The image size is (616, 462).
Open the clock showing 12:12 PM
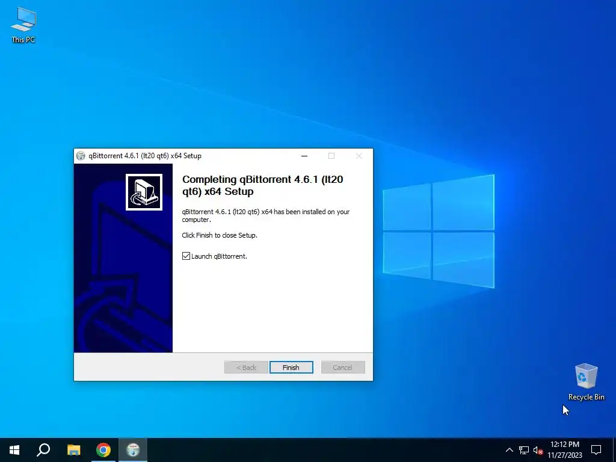click(564, 450)
